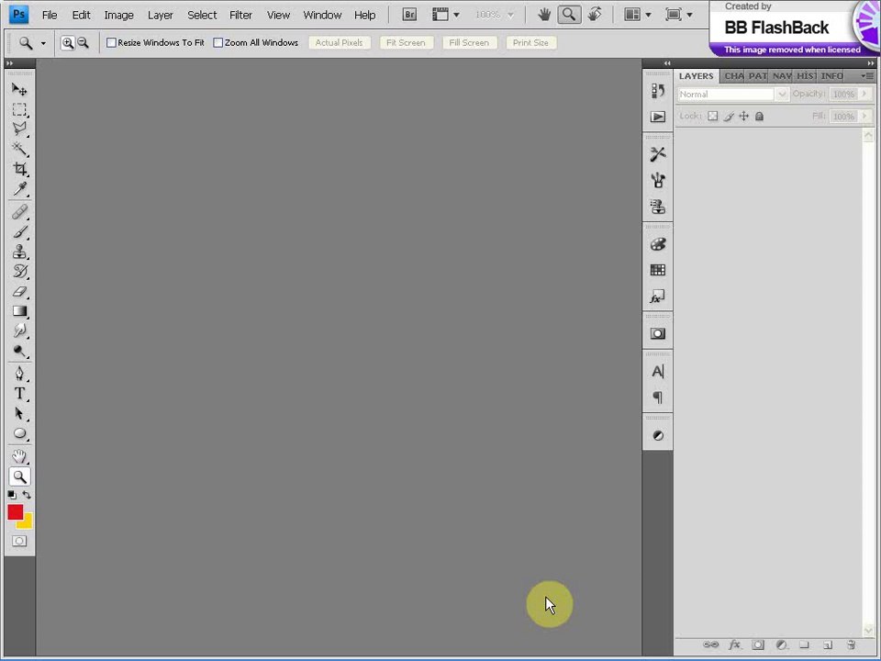Viewport: 881px width, 661px height.
Task: Open Layers panel options menu
Action: click(868, 76)
